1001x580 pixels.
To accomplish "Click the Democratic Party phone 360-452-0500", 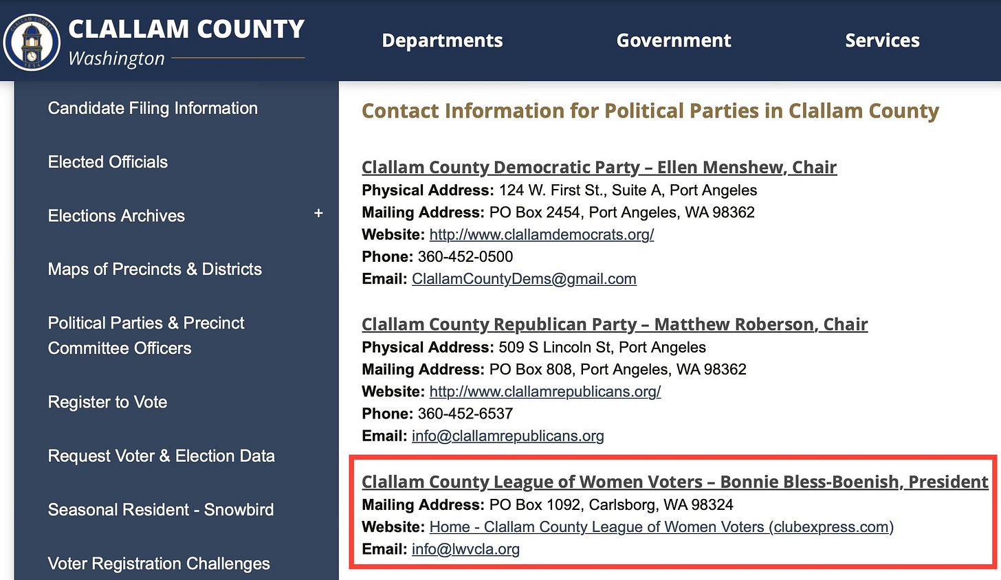I will point(465,257).
